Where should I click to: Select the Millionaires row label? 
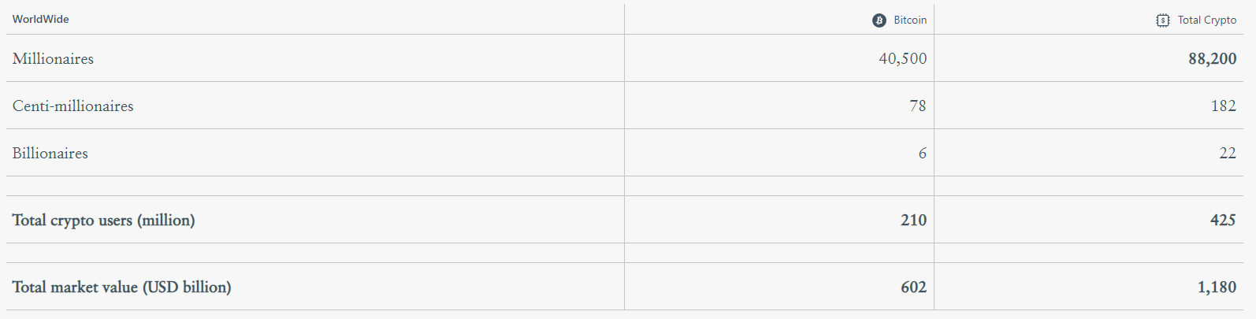click(x=53, y=59)
